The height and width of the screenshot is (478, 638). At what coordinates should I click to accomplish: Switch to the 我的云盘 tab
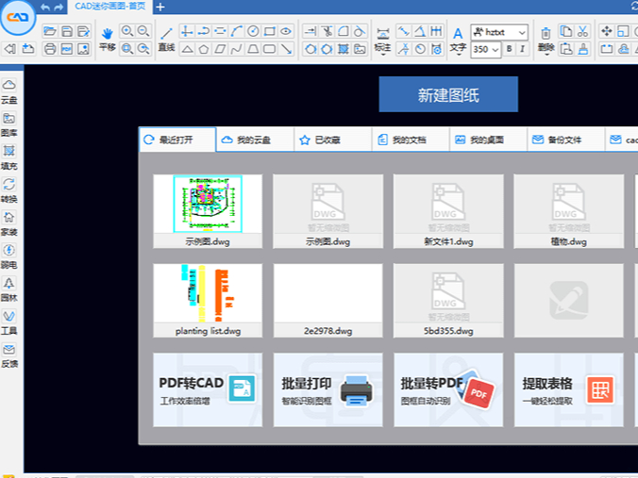(255, 140)
